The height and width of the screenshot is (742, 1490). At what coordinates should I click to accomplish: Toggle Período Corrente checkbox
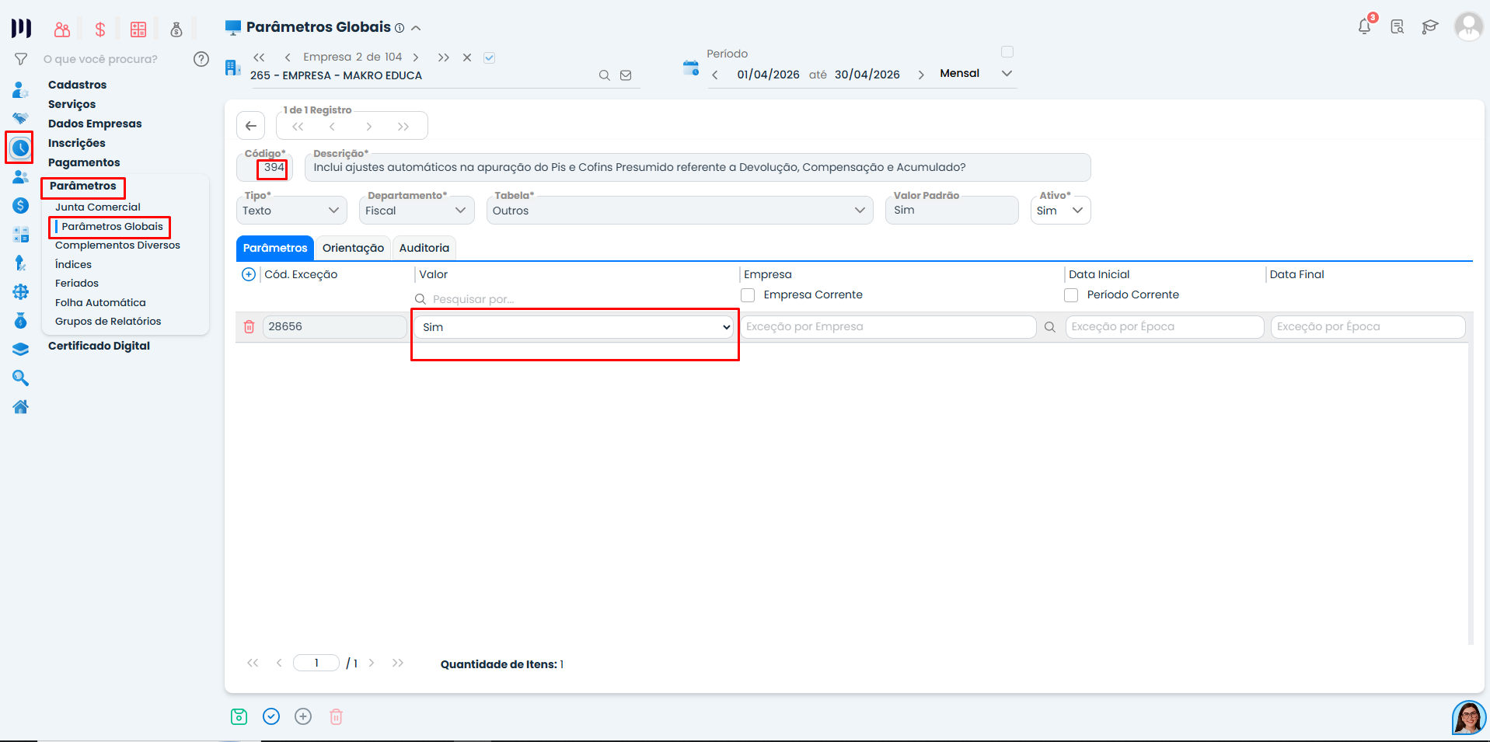click(1071, 295)
